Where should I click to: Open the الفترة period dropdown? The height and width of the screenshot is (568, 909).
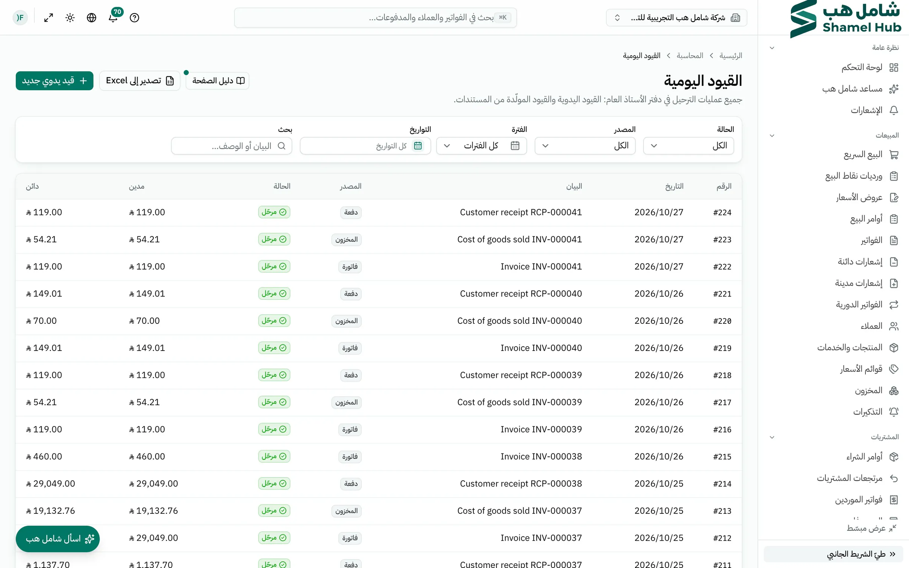(481, 146)
